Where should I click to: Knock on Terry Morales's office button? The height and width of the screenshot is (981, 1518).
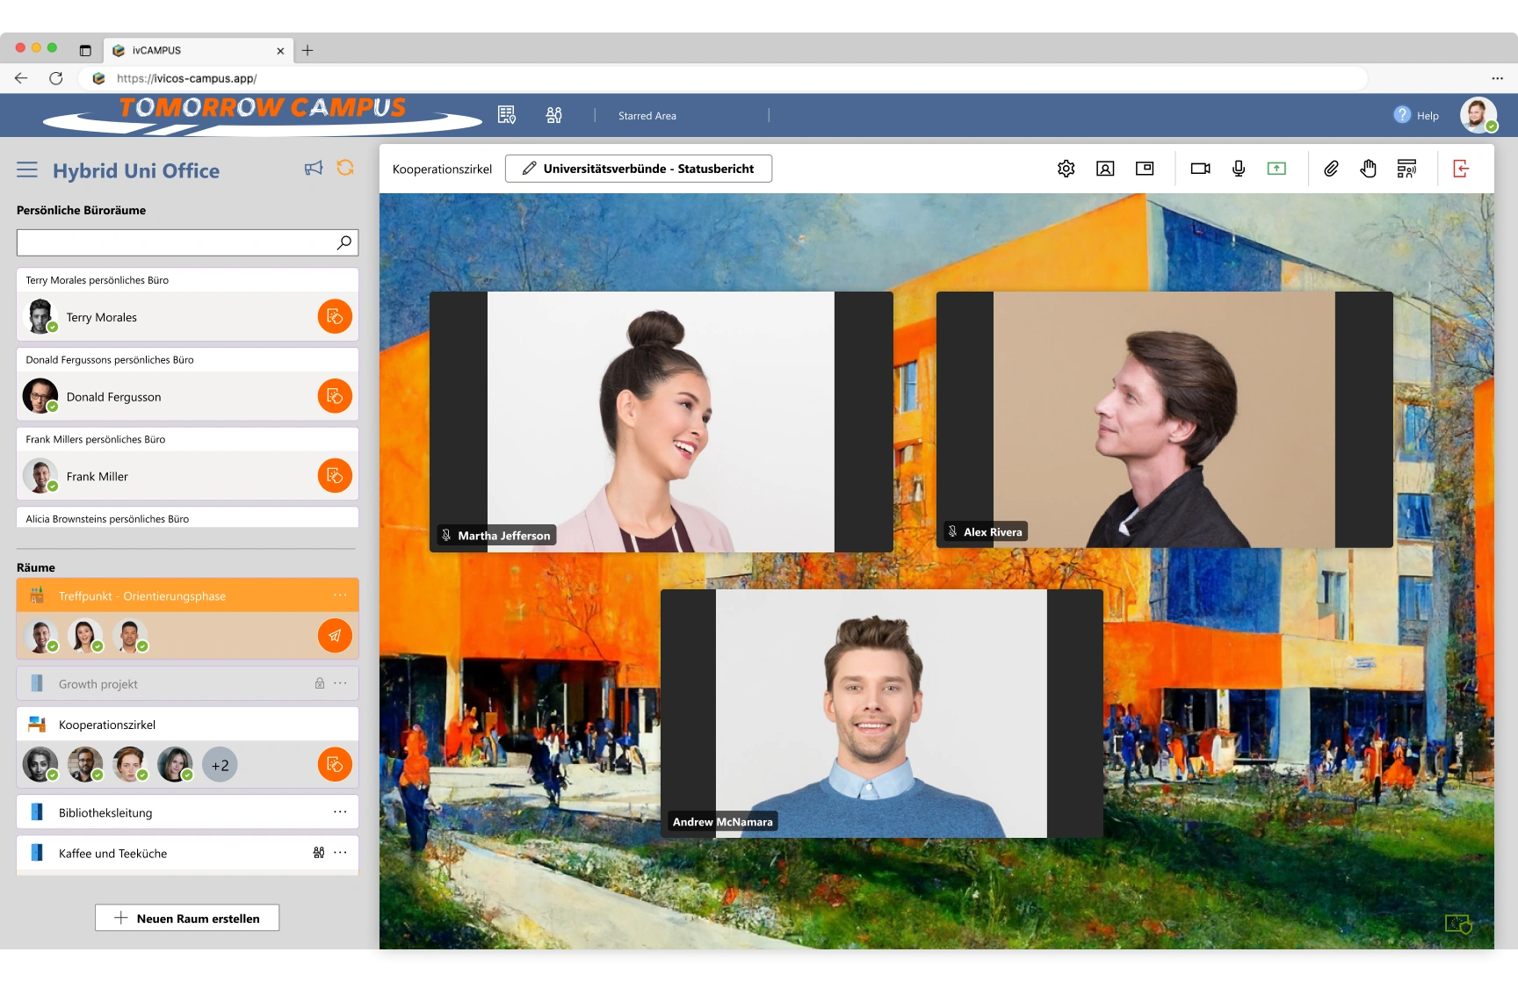tap(335, 317)
